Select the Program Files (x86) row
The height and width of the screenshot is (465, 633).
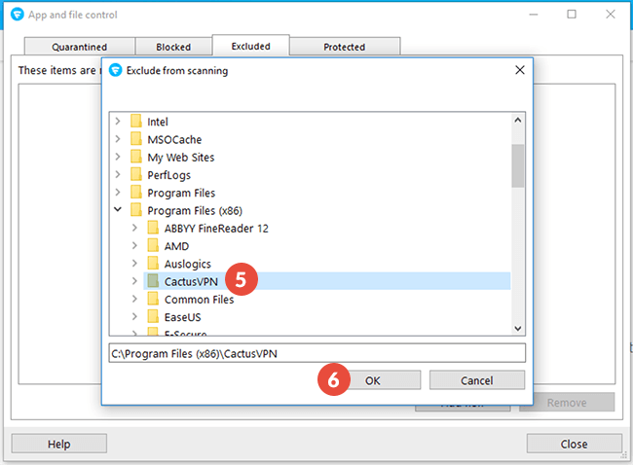(195, 210)
